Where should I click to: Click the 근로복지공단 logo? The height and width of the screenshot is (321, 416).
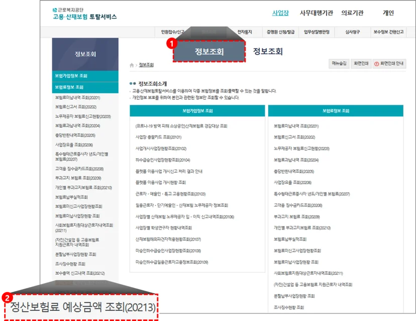click(84, 14)
